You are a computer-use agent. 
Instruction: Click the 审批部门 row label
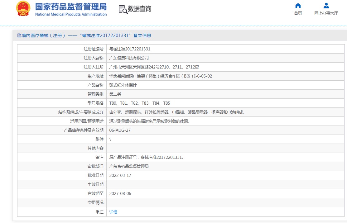pyautogui.click(x=96, y=166)
